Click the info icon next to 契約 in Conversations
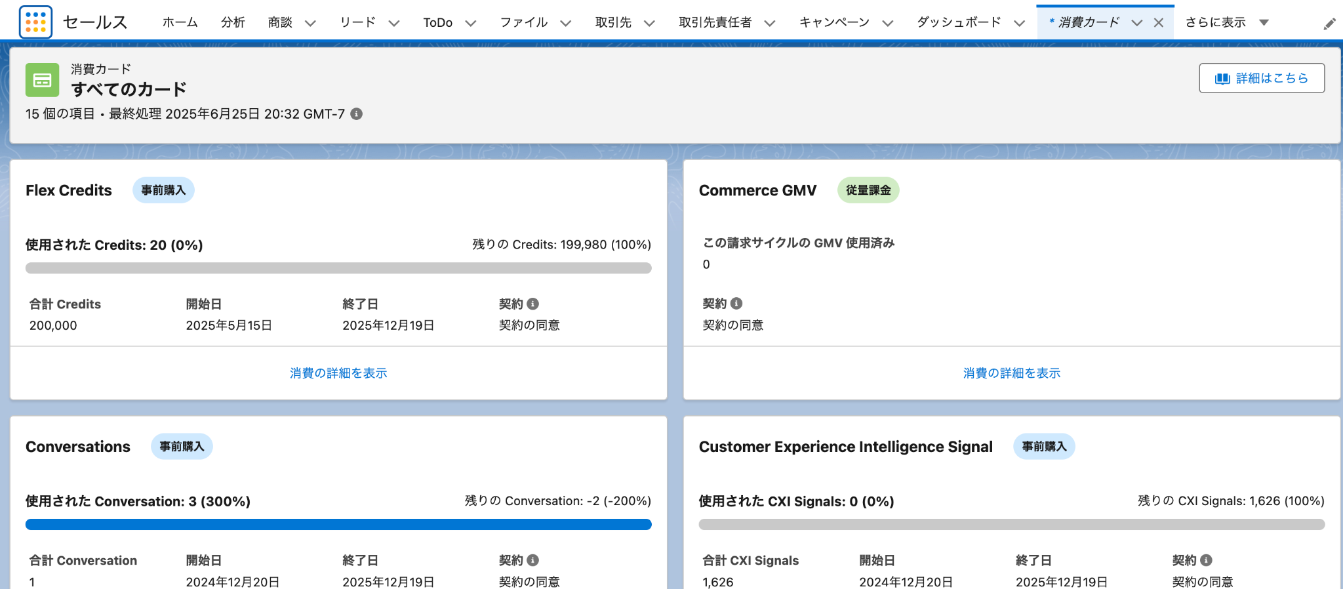This screenshot has height=589, width=1343. pos(533,560)
